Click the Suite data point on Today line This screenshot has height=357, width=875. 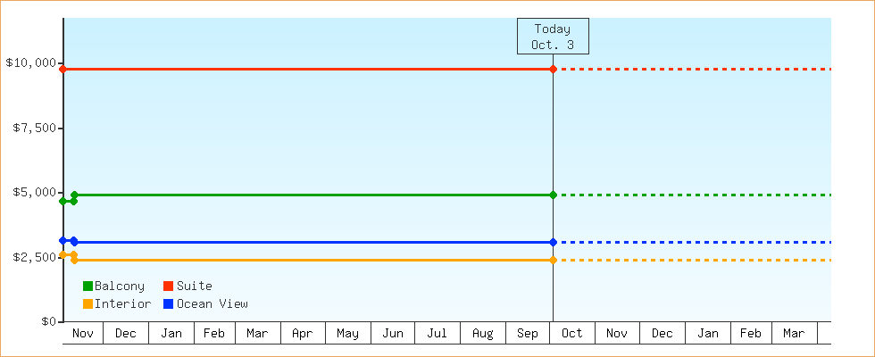pos(554,69)
